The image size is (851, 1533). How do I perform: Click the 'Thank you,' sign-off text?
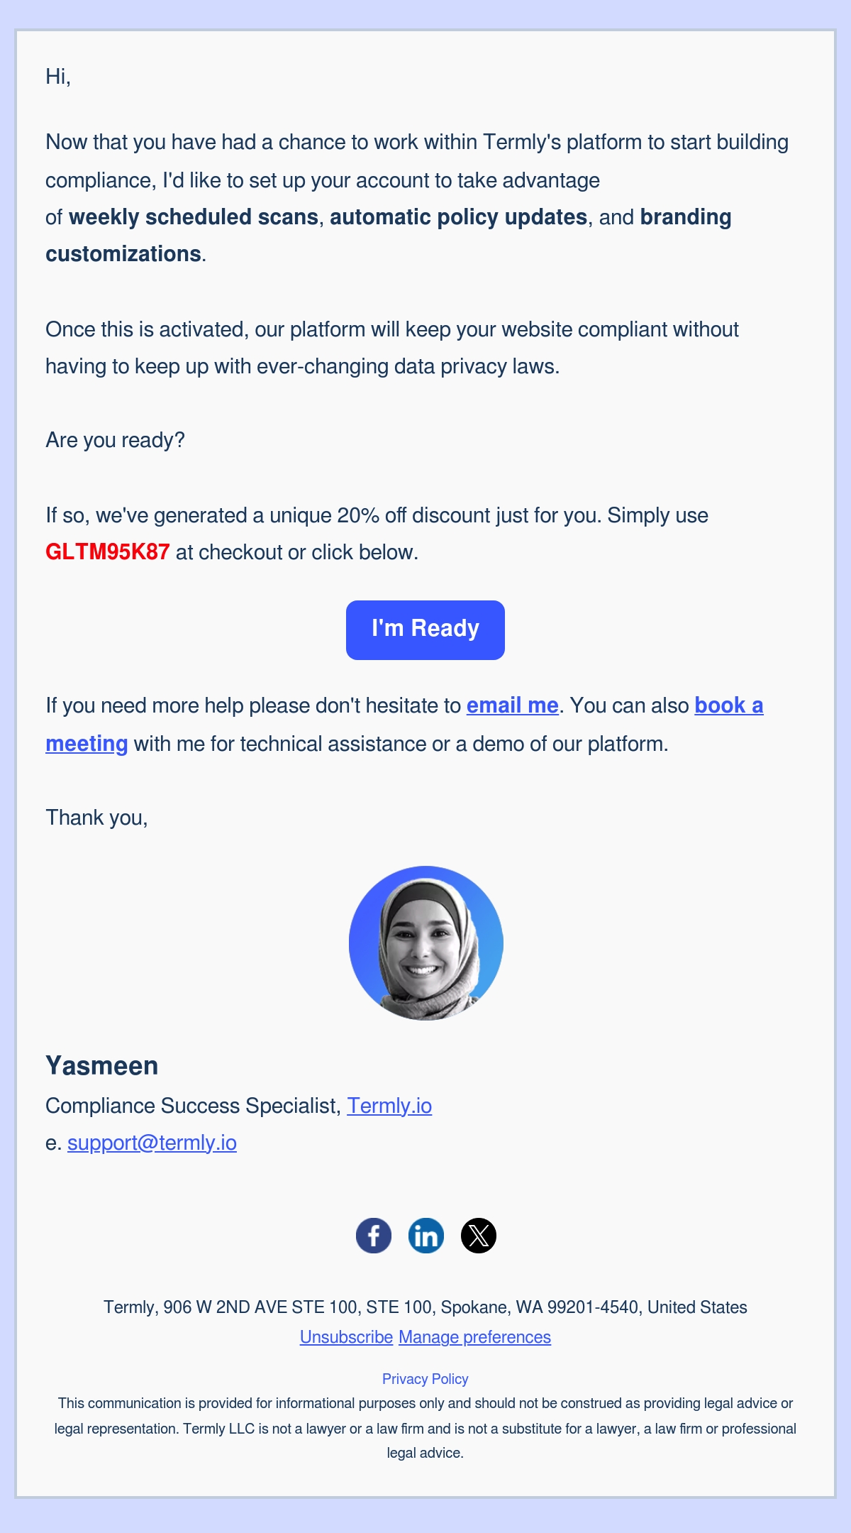(x=96, y=818)
